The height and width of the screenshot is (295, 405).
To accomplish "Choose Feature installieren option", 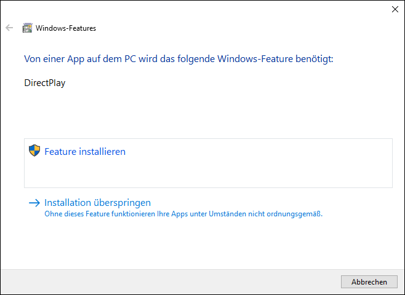I will click(x=208, y=163).
